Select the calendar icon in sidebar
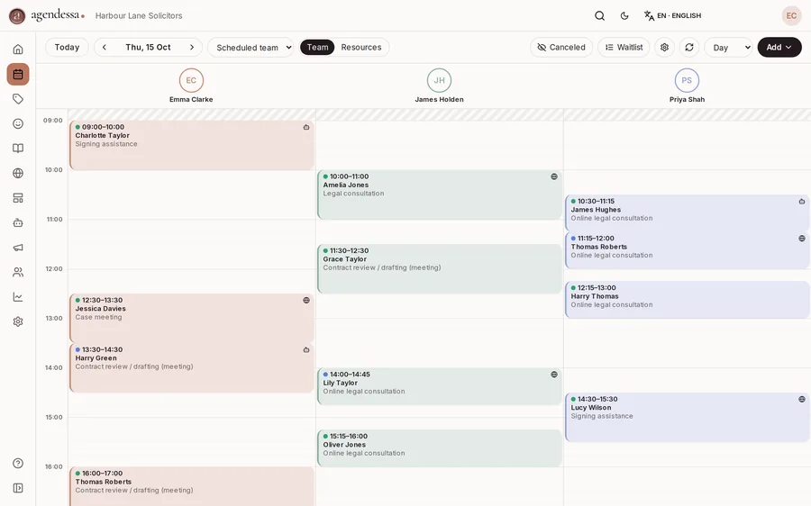 pyautogui.click(x=18, y=74)
